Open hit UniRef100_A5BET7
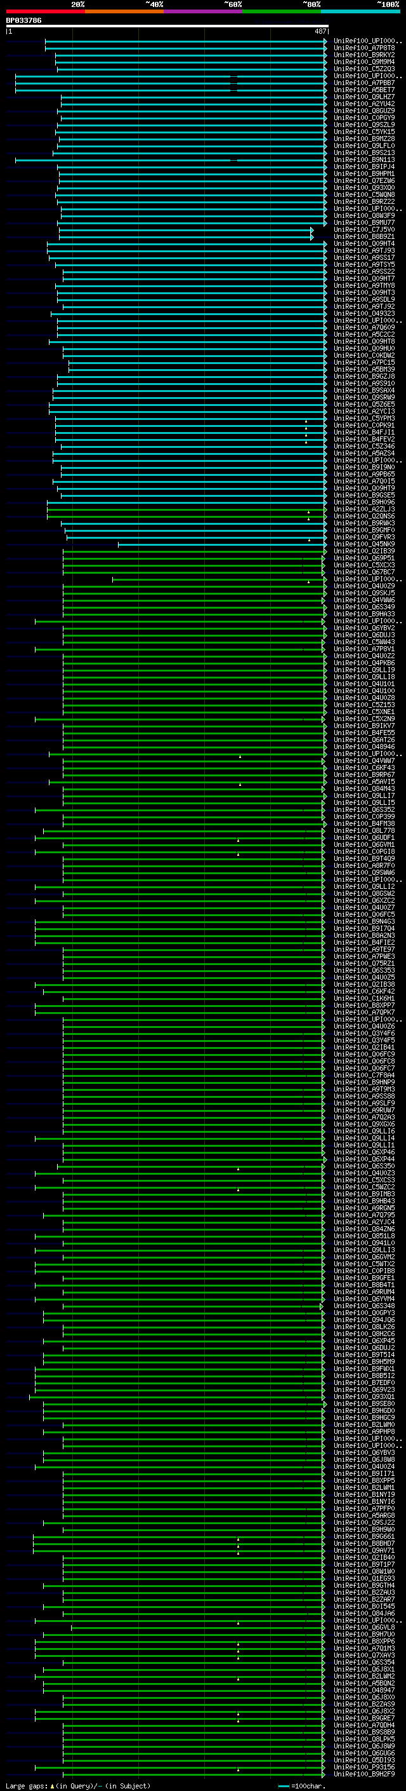This screenshot has width=406, height=1791. click(x=364, y=90)
